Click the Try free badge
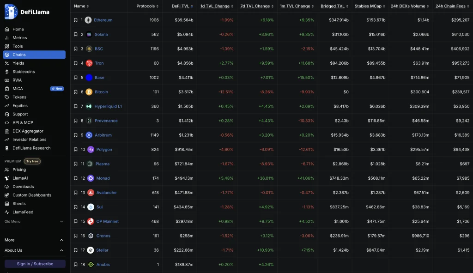This screenshot has height=273, width=473. click(32, 161)
